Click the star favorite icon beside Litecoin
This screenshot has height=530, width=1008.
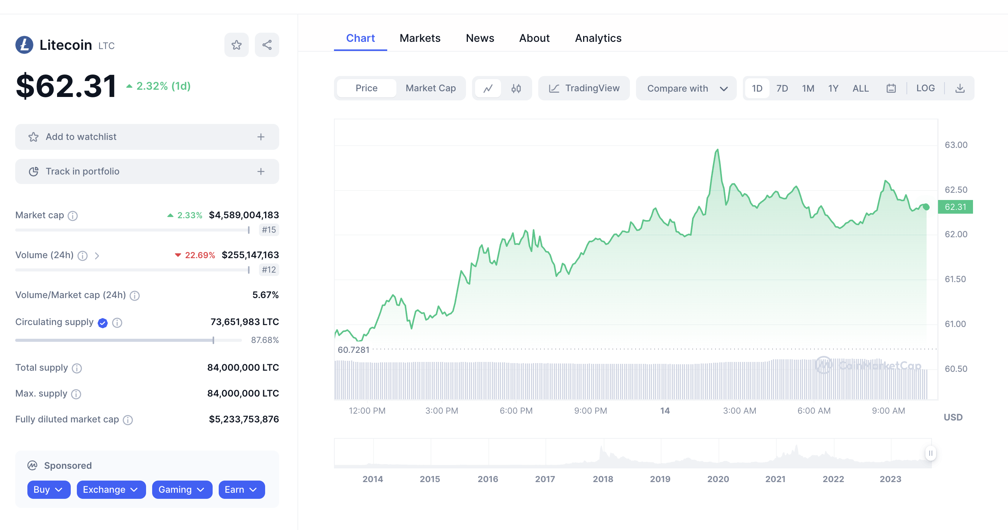tap(236, 45)
